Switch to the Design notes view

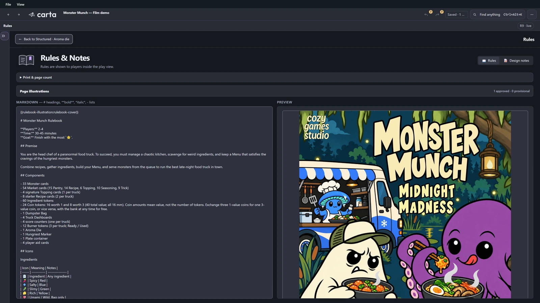point(516,61)
